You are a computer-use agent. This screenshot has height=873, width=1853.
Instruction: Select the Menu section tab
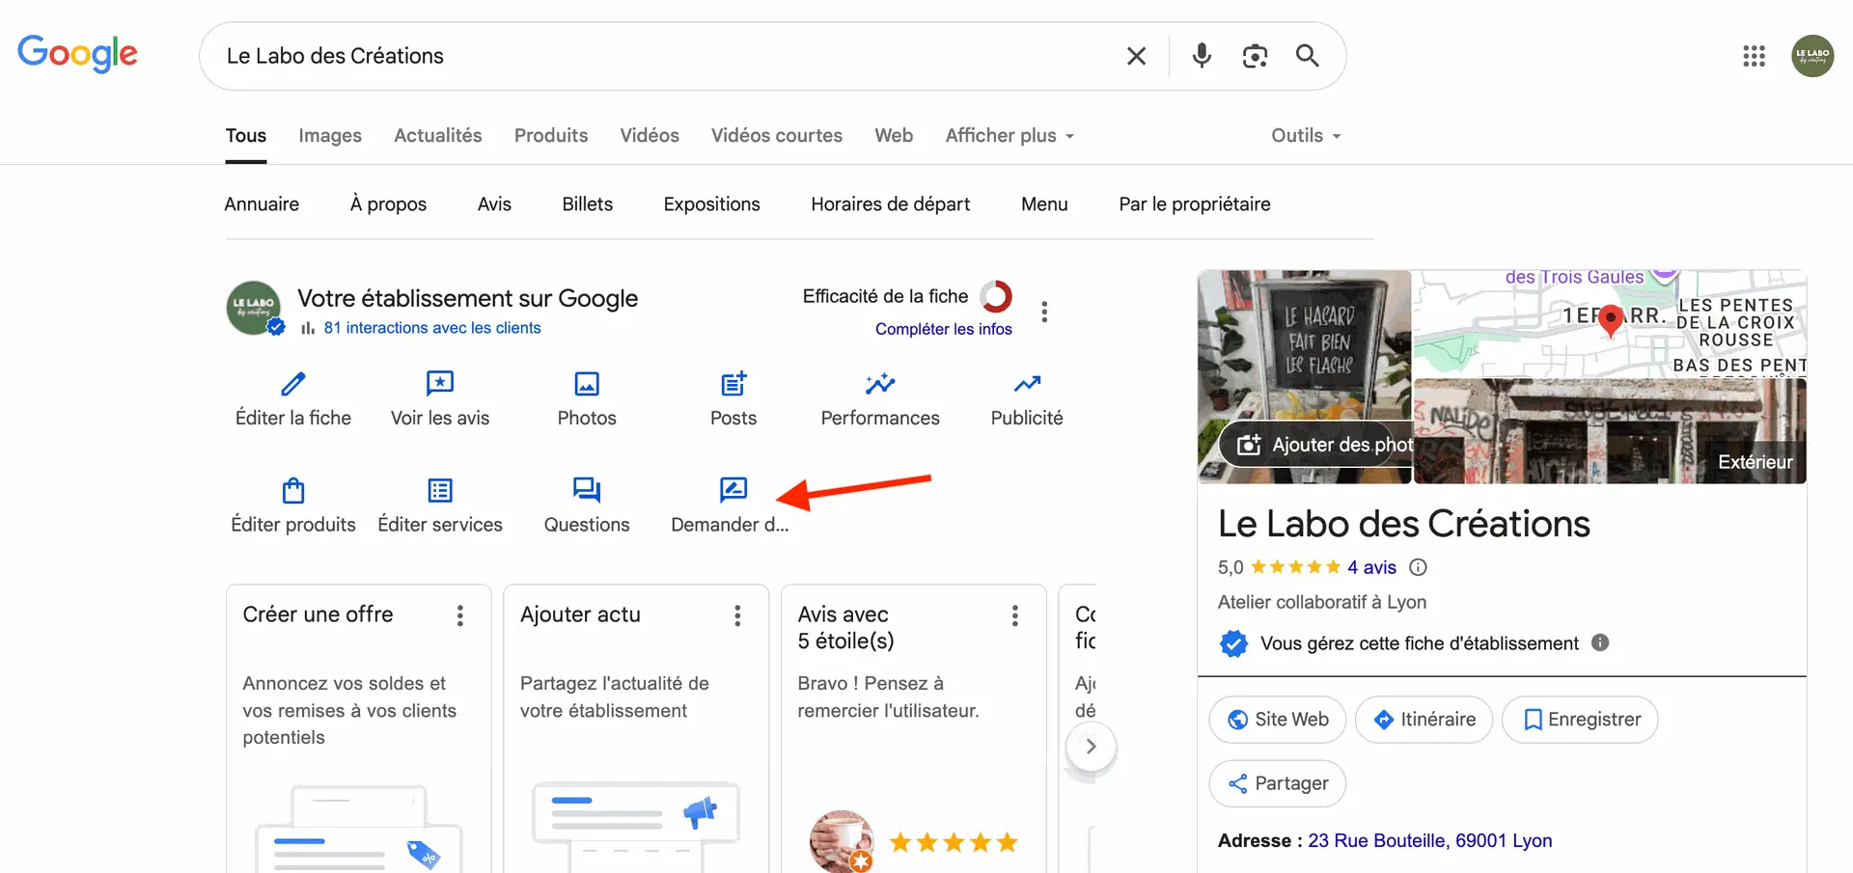point(1044,204)
